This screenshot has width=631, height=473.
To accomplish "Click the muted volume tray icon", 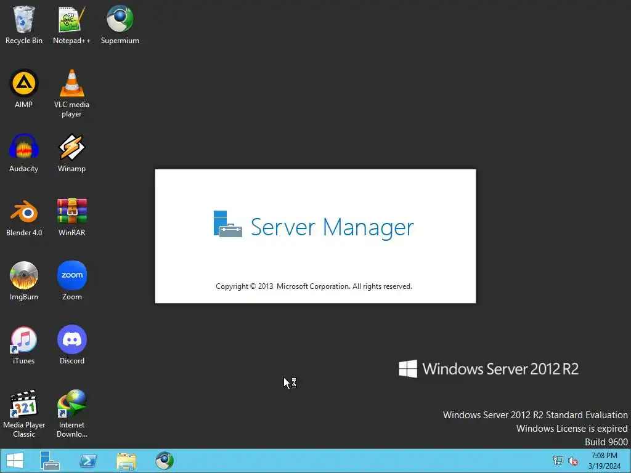I will [573, 461].
